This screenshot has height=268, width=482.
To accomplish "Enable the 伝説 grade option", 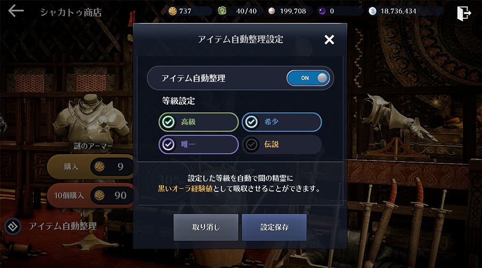I will [x=282, y=144].
